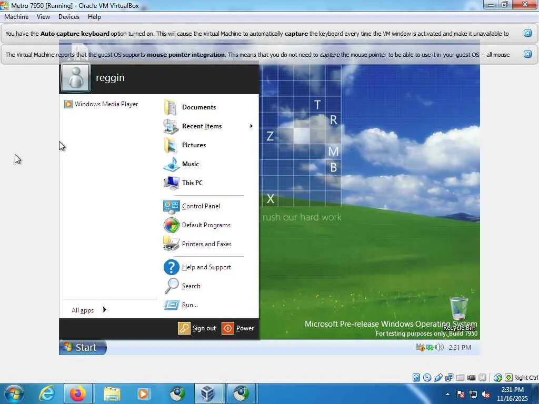
Task: Open Windows Media Player from pinned list
Action: tap(102, 104)
